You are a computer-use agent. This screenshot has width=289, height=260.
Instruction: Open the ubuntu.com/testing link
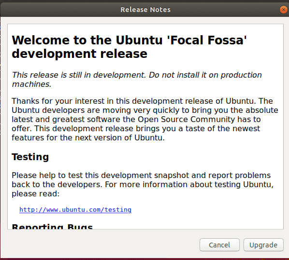click(x=75, y=209)
